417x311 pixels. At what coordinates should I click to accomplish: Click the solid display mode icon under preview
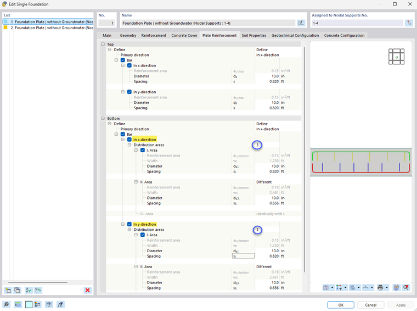[x=352, y=287]
